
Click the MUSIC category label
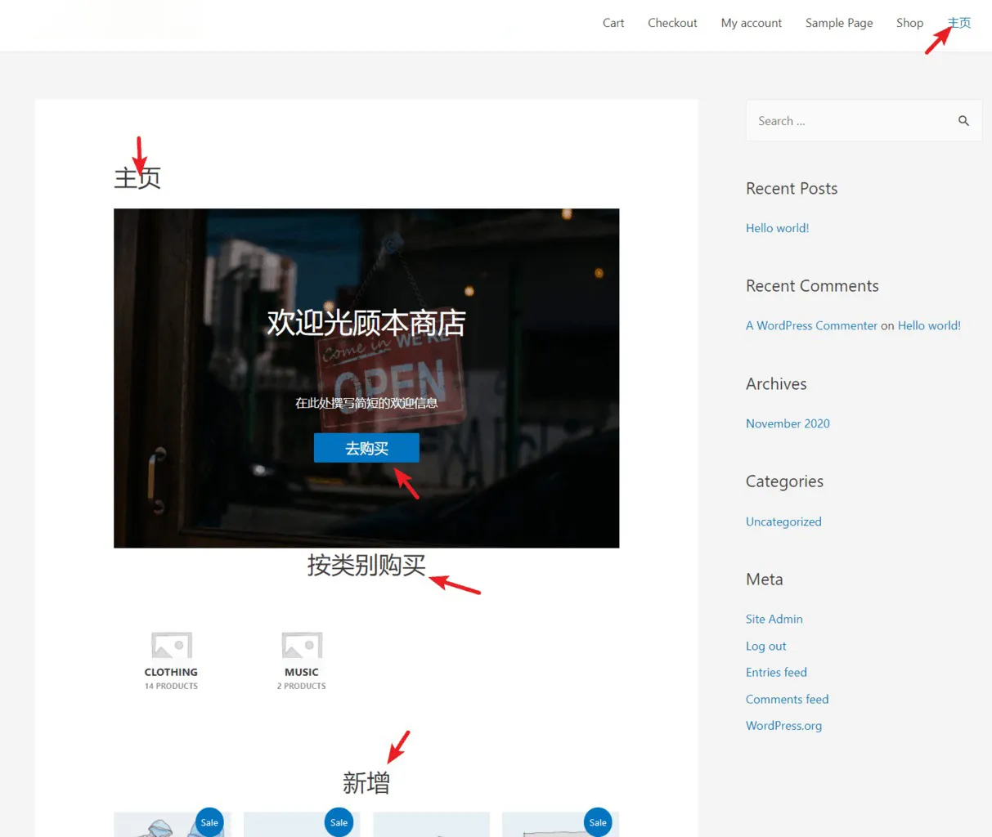pos(302,672)
